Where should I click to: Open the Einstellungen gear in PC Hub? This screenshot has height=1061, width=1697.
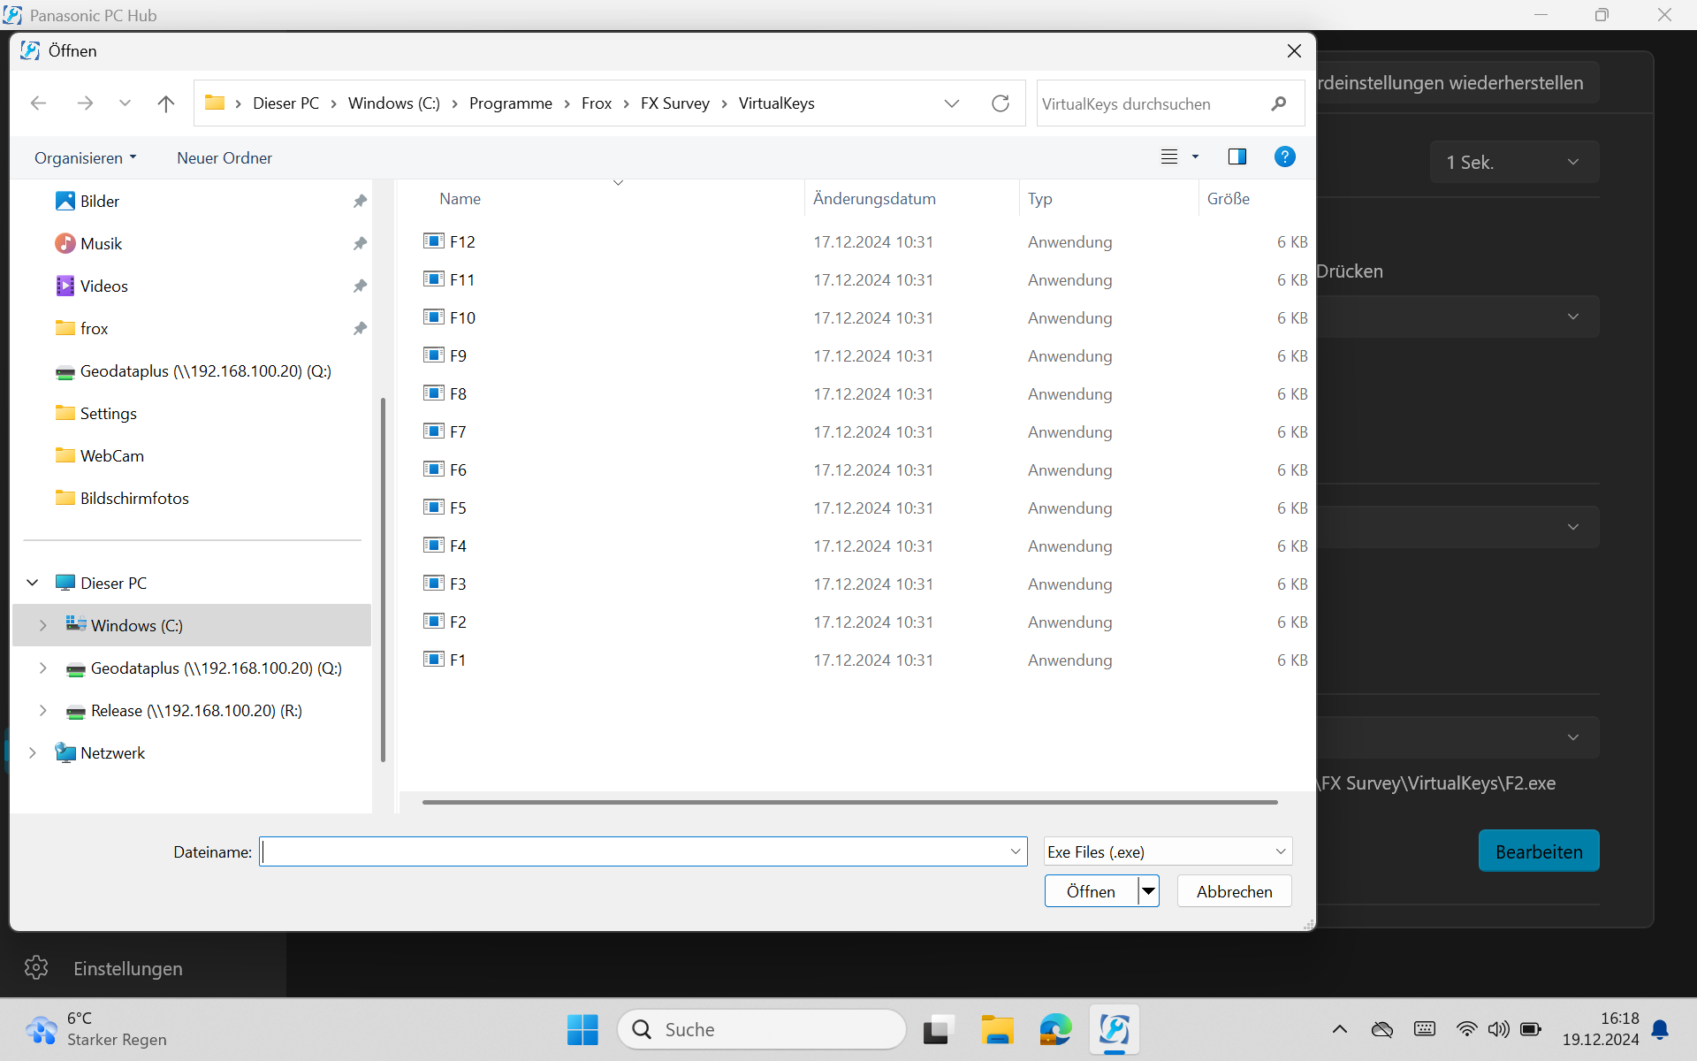pyautogui.click(x=36, y=968)
